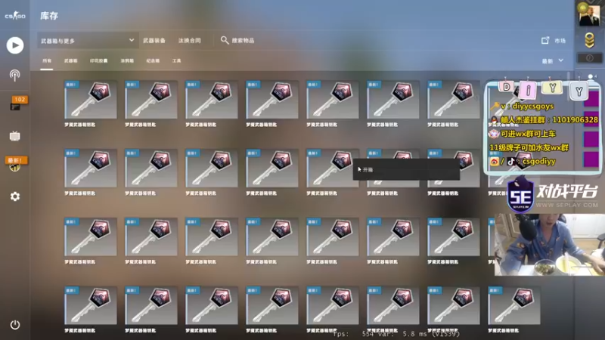This screenshot has height=340, width=605.
Task: Click the clock icon under the rank badge
Action: coord(589,58)
